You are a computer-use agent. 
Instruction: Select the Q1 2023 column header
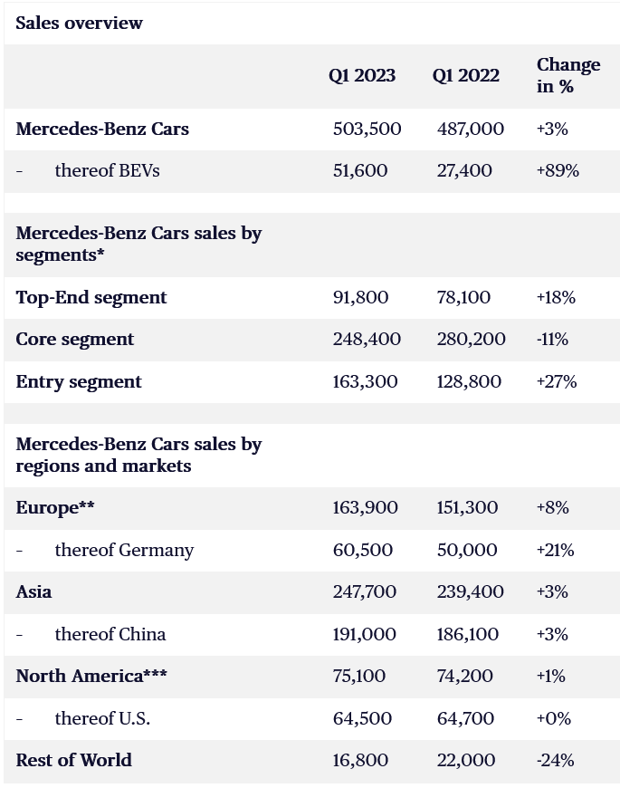click(x=362, y=76)
